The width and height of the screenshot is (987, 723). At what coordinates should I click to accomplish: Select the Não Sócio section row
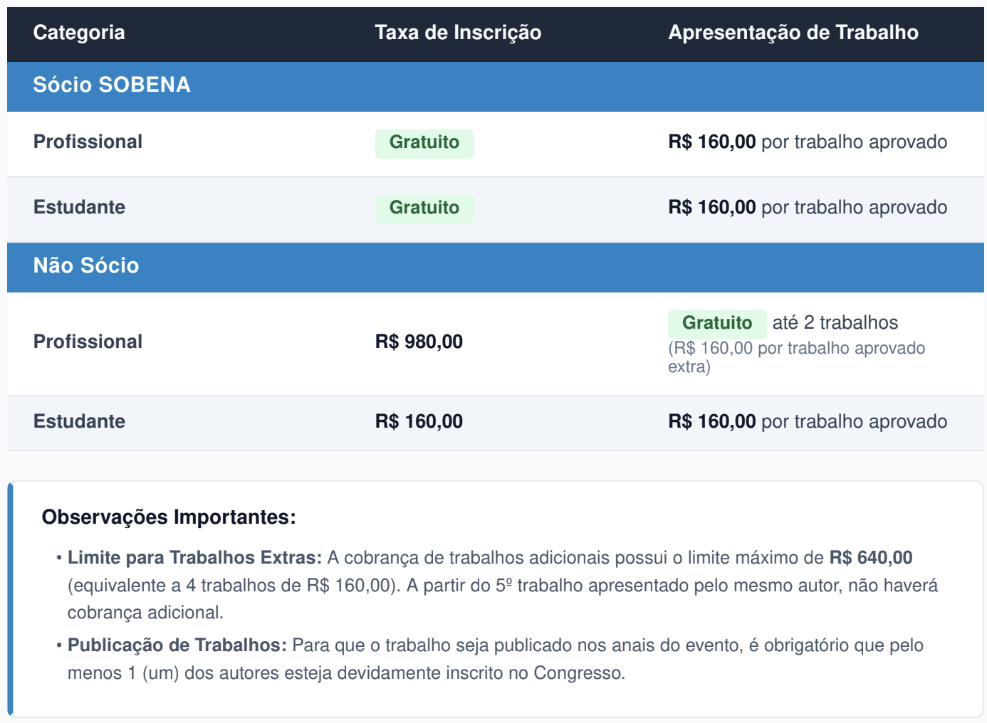click(496, 267)
